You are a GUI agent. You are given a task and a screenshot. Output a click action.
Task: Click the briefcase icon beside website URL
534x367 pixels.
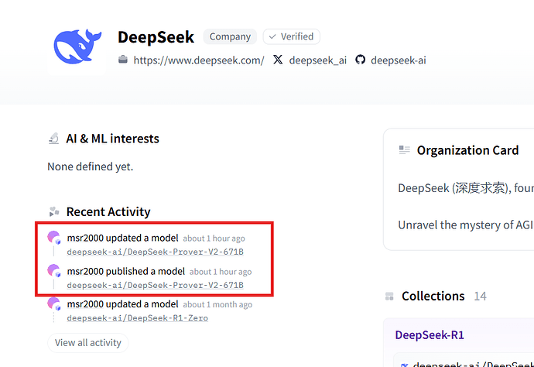pyautogui.click(x=123, y=60)
